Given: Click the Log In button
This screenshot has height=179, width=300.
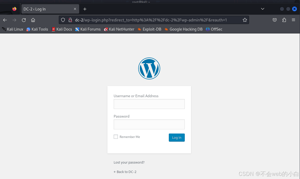Looking at the screenshot, I should (x=177, y=137).
